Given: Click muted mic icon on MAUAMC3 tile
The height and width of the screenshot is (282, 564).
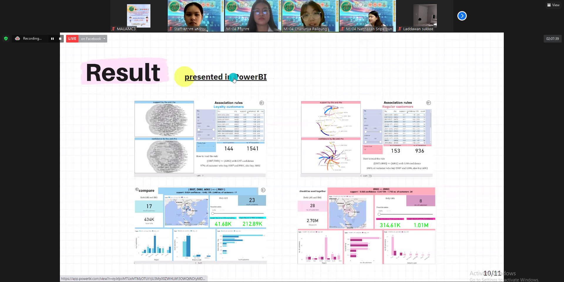Looking at the screenshot, I should (113, 29).
